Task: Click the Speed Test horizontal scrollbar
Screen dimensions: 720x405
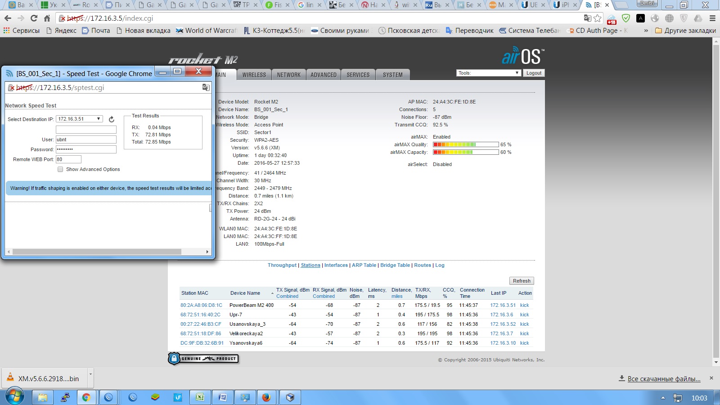Action: pyautogui.click(x=97, y=252)
